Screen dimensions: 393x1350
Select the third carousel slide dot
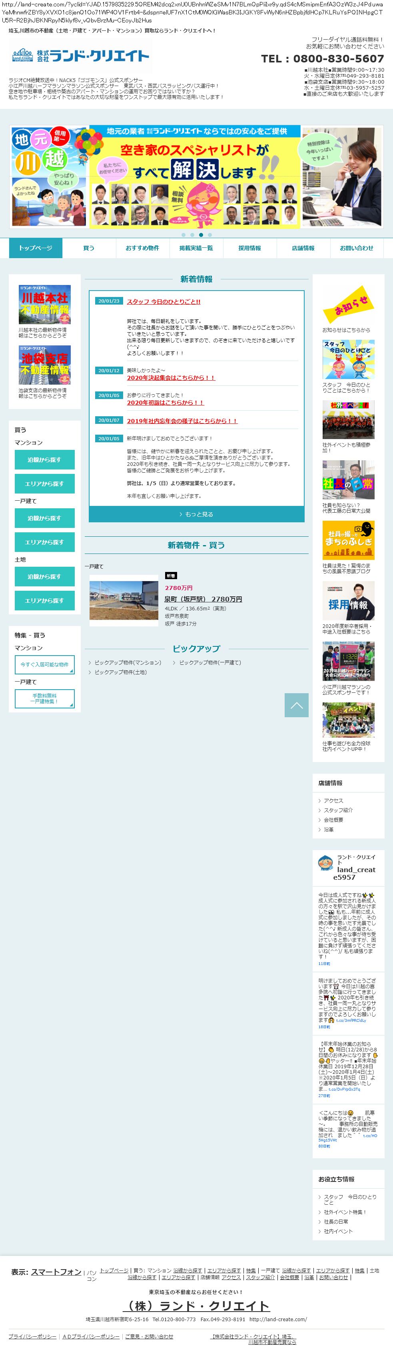[201, 235]
